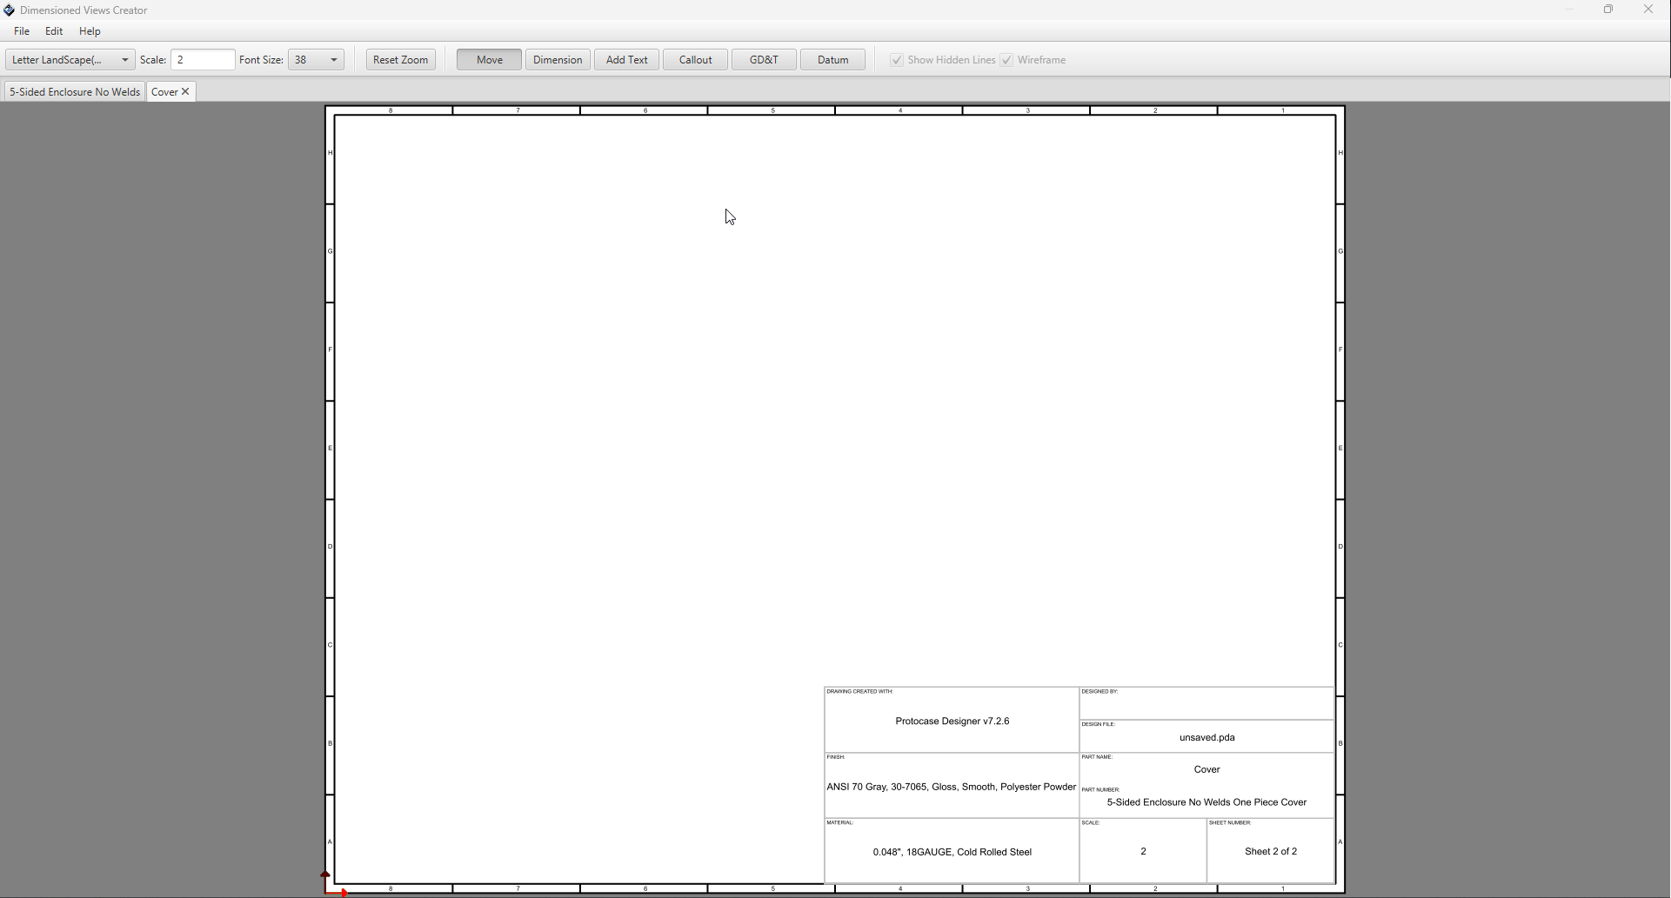Open the Letter Landscape paper size dropdown

pos(70,60)
